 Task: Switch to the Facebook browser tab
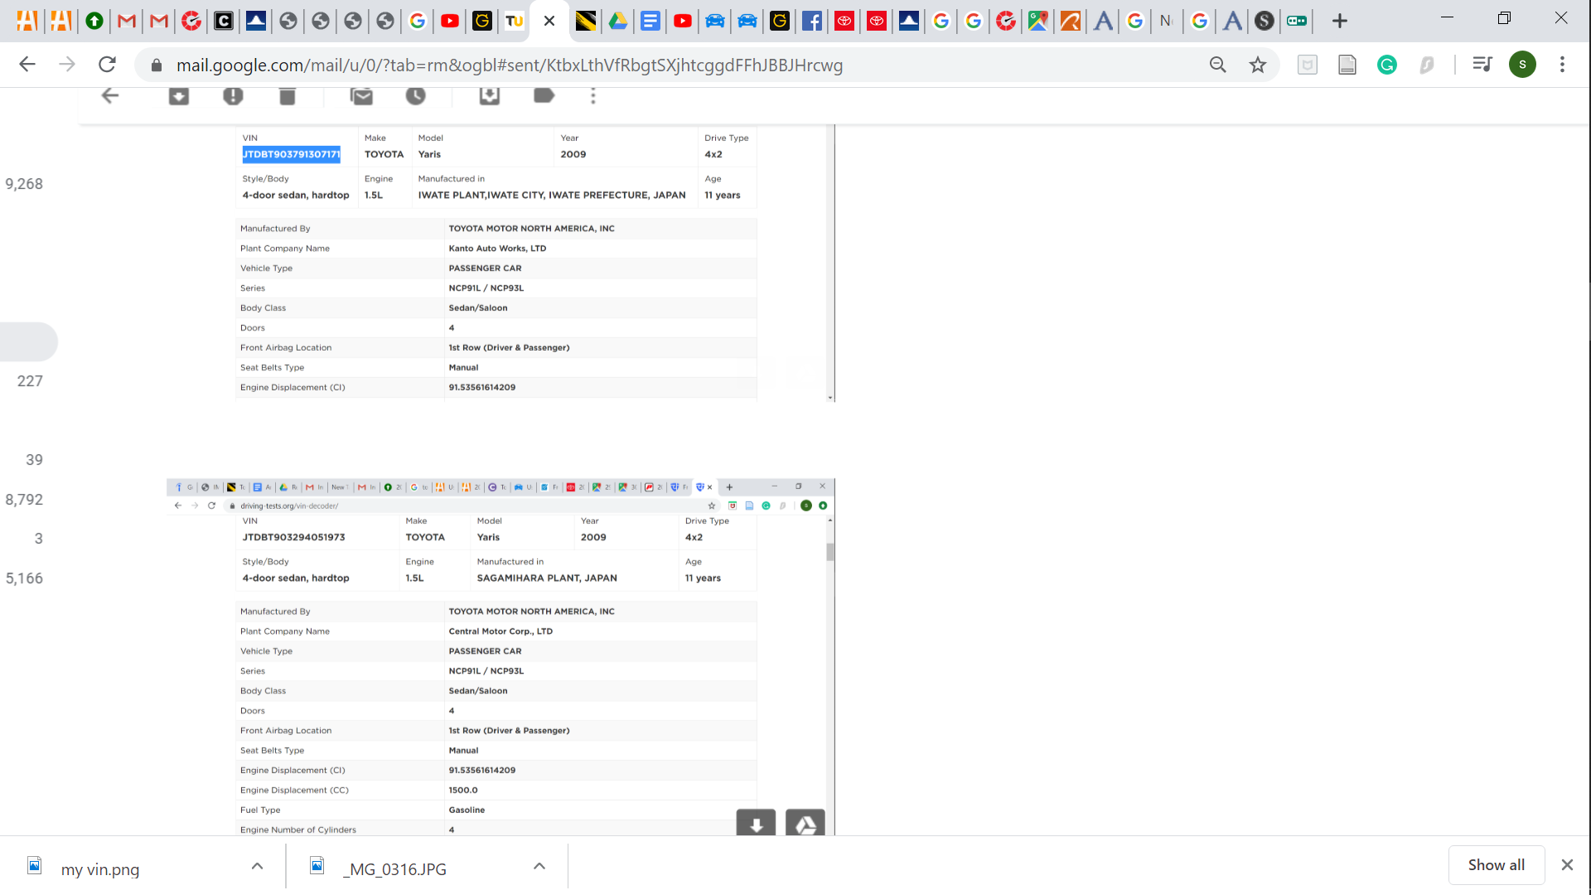click(x=812, y=21)
